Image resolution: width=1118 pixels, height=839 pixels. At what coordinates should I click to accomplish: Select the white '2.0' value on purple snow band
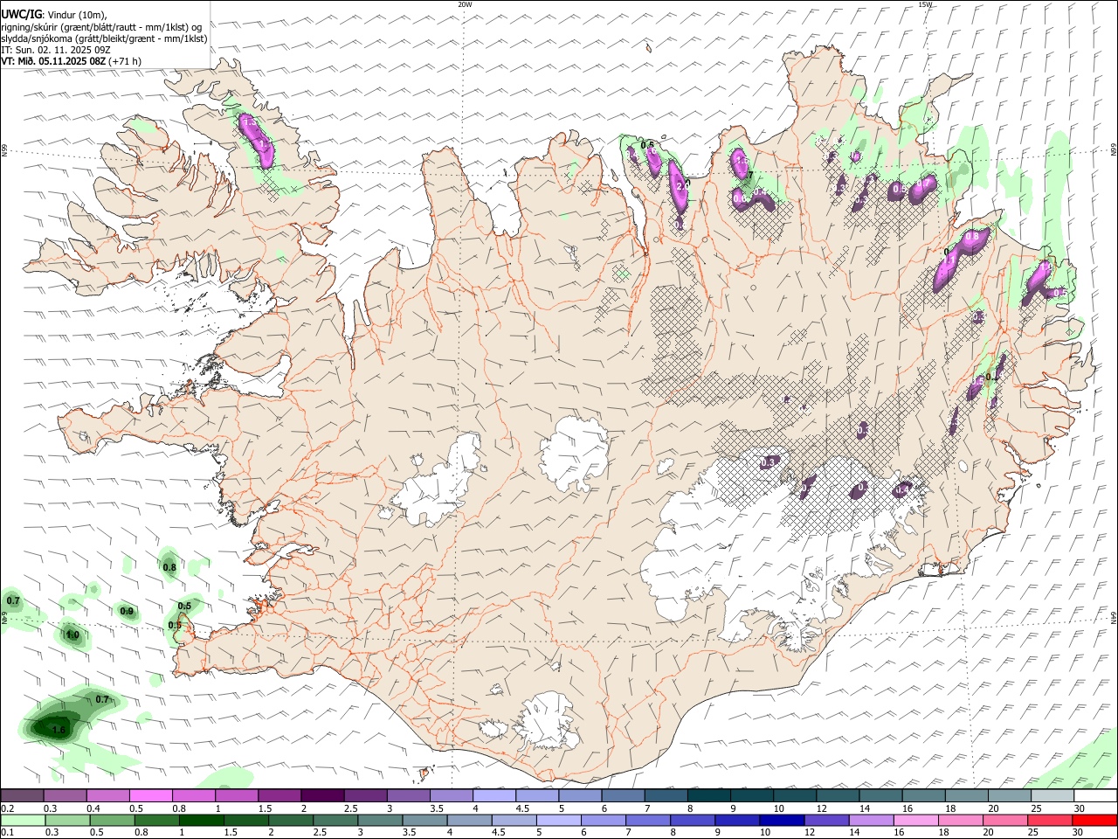pyautogui.click(x=682, y=184)
